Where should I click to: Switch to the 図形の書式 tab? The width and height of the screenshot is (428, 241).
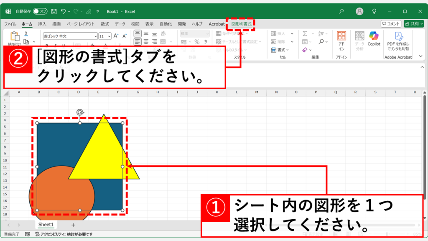242,24
